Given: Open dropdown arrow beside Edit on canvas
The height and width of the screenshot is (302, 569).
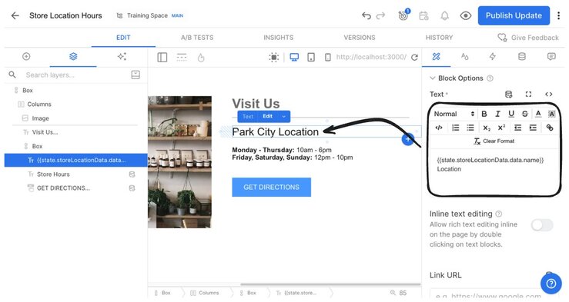Looking at the screenshot, I should (284, 116).
